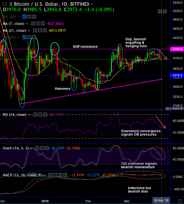This screenshot has width=184, height=204.
Task: Select the Downward convergence annotation text
Action: click(141, 133)
